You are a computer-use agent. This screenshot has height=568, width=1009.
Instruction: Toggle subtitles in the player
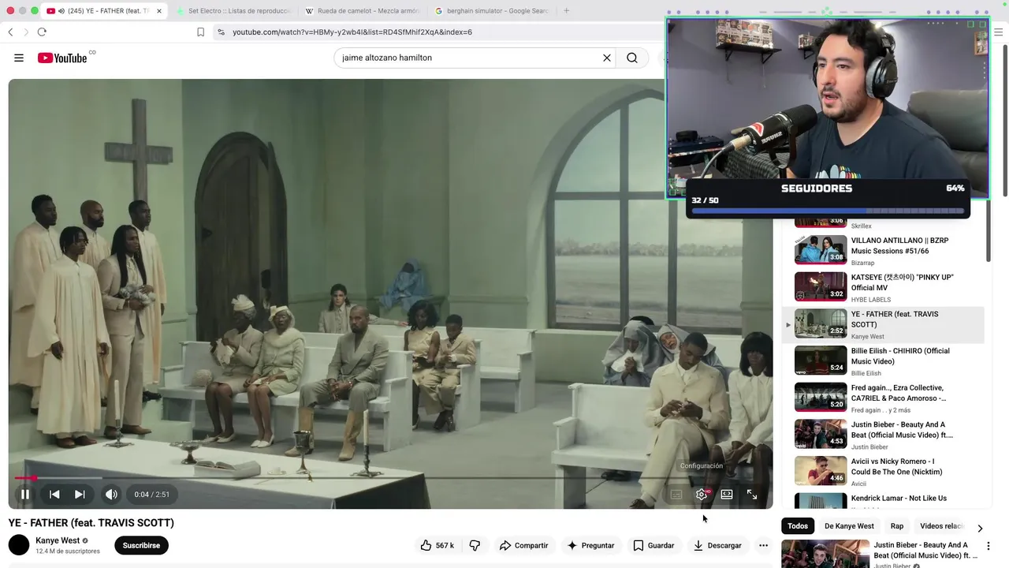click(676, 495)
